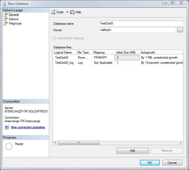Click the horizontal scrollbar right arrow
189x170 pixels.
pos(181,143)
